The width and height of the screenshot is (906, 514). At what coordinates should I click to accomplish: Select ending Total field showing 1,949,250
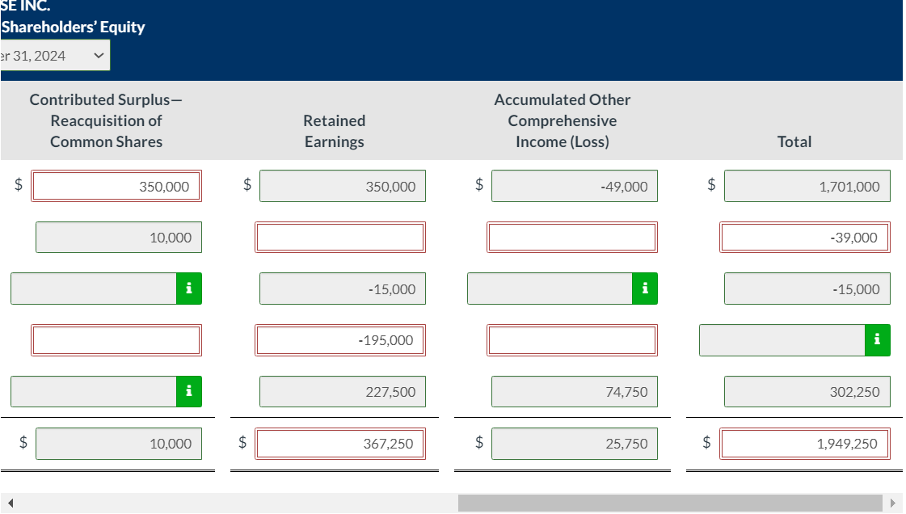[x=805, y=444]
